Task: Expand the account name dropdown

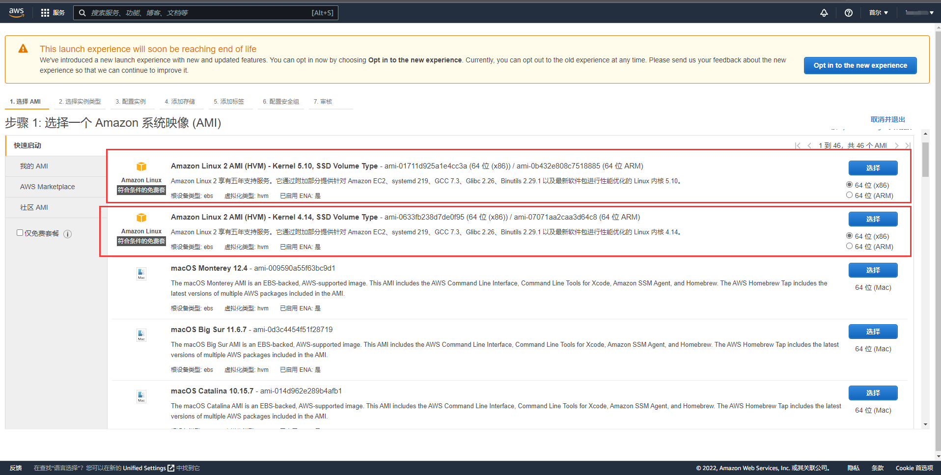Action: point(919,13)
